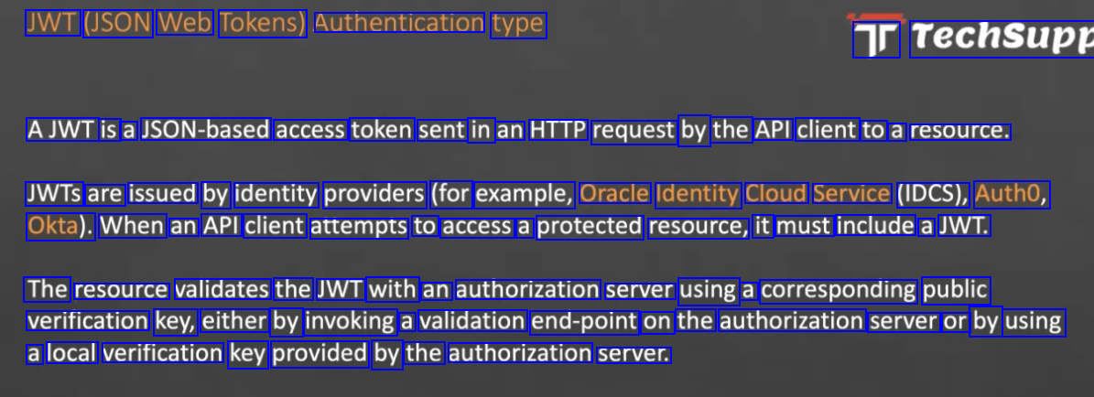
Task: Click the word 'invoking' in third paragraph
Action: tap(351, 322)
